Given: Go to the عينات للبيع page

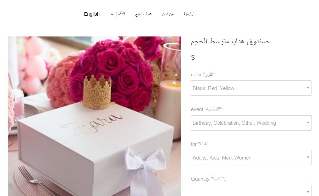Looking at the screenshot, I should point(143,14).
